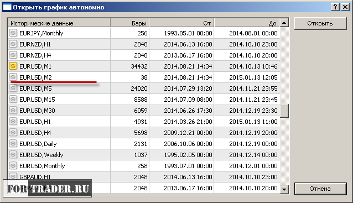Viewport: 353px width, 203px height.
Task: Click the bars value 24020
Action: [139, 89]
